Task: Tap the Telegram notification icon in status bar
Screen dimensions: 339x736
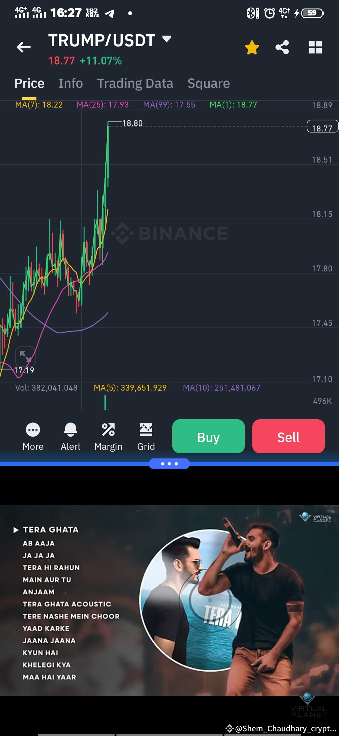Action: tap(109, 13)
